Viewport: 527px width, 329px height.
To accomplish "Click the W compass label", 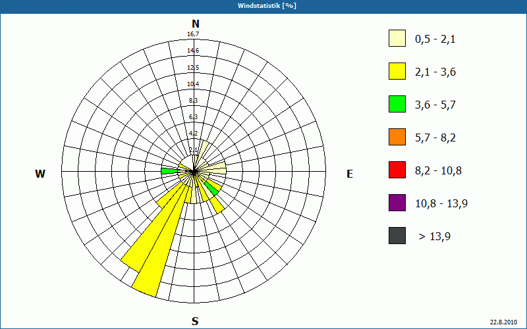I will point(40,174).
